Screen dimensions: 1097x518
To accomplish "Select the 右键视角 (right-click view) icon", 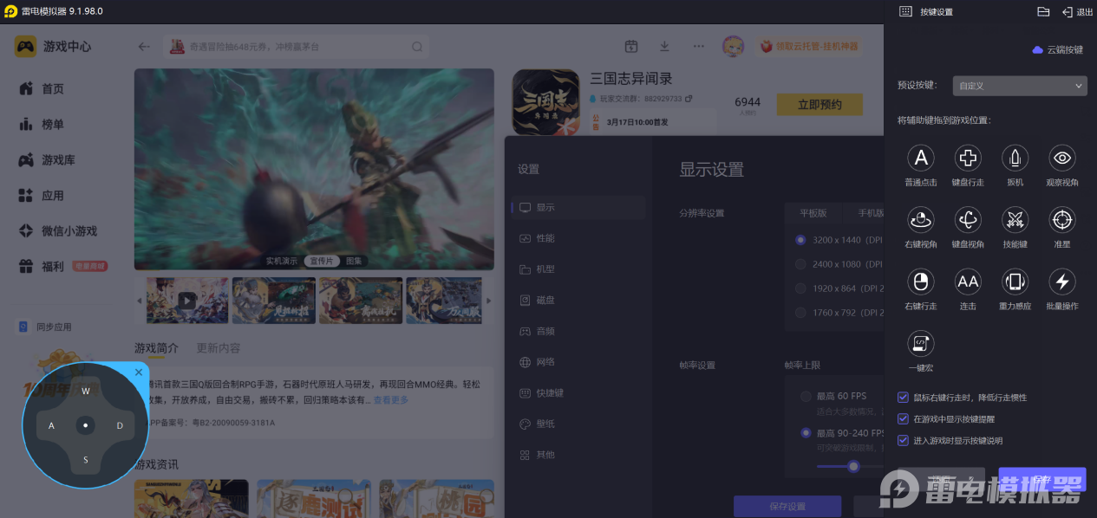I will point(921,219).
